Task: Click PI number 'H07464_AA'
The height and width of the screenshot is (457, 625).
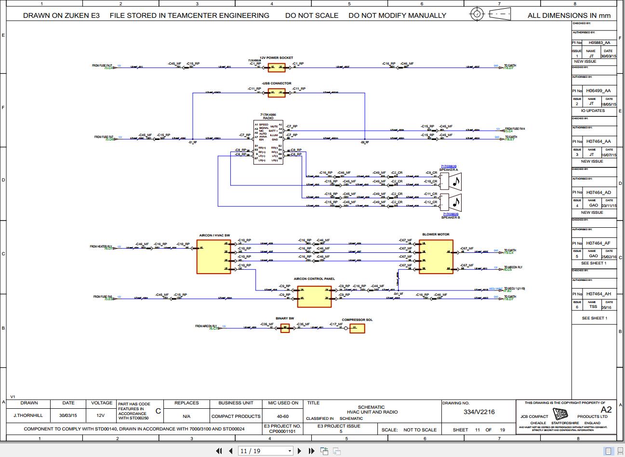Action: [598, 141]
